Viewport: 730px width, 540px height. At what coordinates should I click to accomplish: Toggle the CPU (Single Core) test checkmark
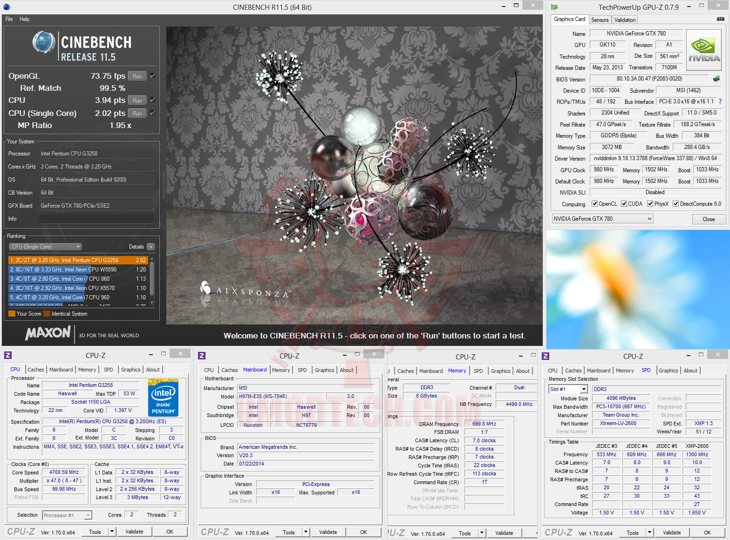point(152,113)
